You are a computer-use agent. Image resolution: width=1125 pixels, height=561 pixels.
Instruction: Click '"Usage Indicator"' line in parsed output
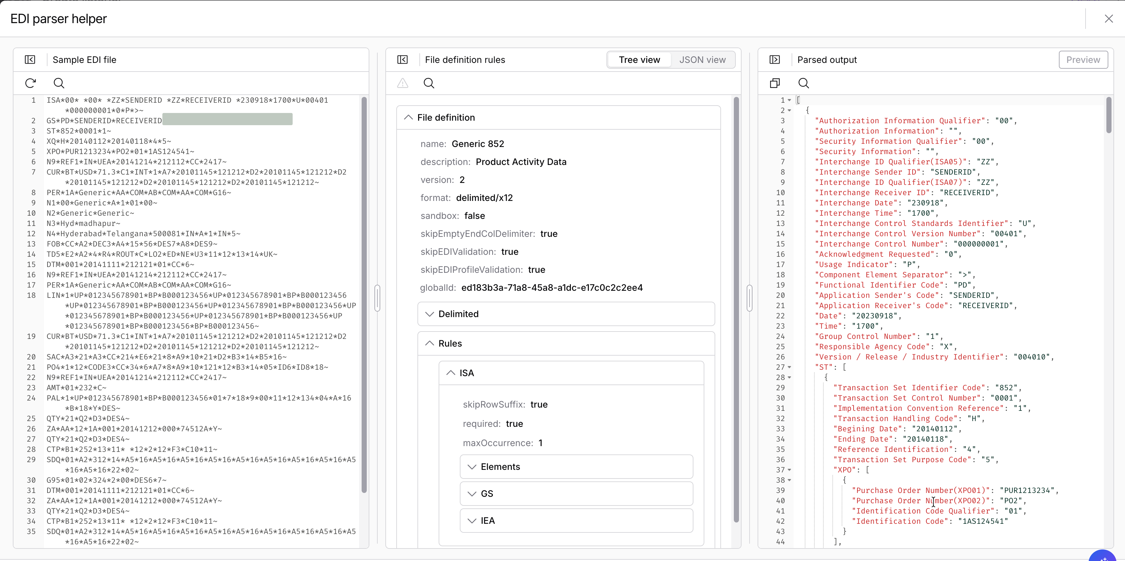[867, 265]
